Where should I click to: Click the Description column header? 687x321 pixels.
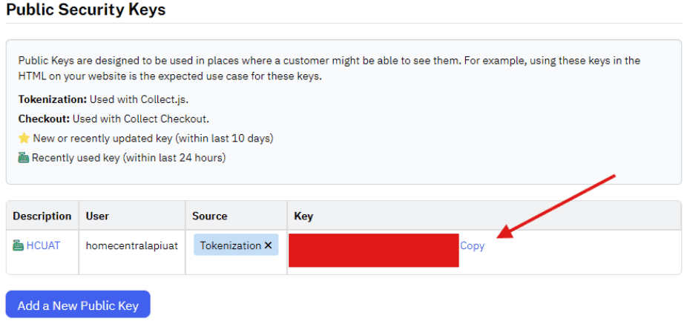coord(42,216)
